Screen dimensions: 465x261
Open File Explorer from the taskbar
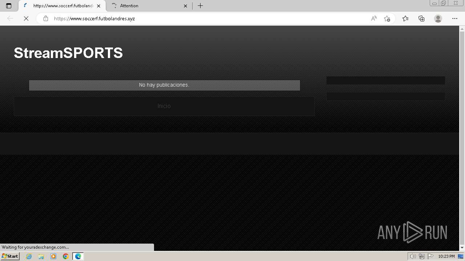41,256
